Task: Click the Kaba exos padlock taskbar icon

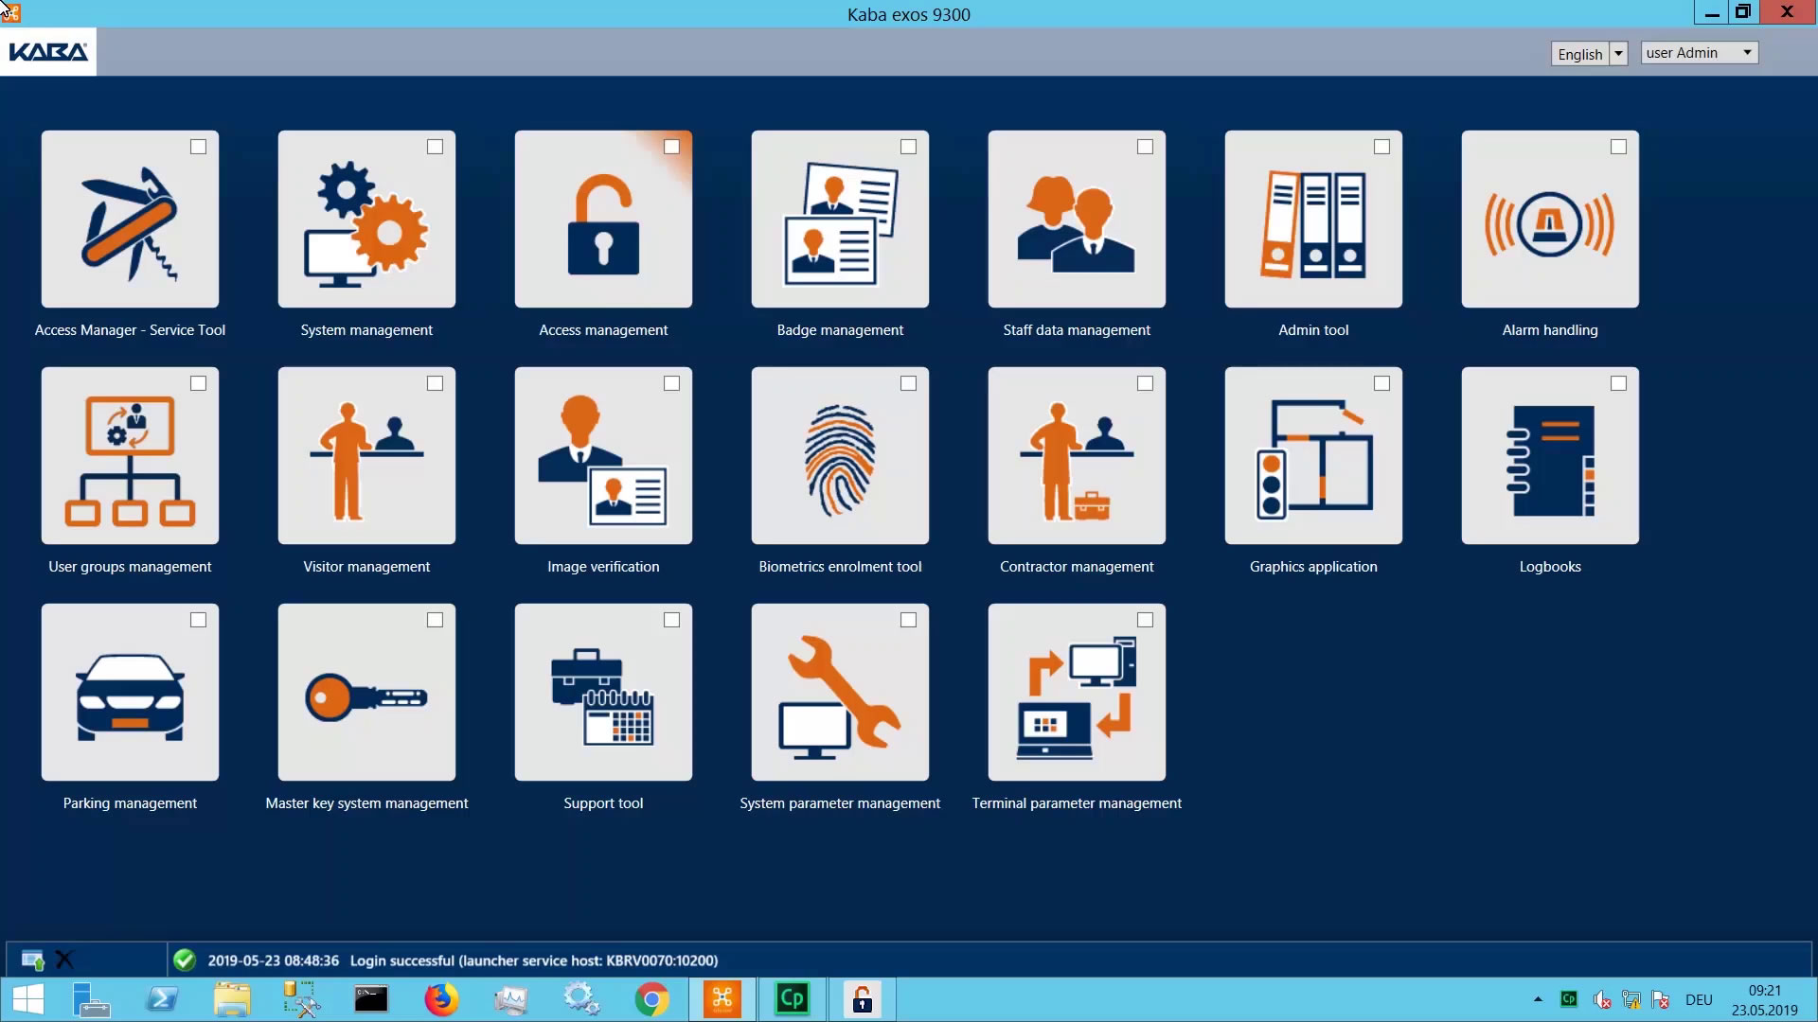Action: (862, 999)
